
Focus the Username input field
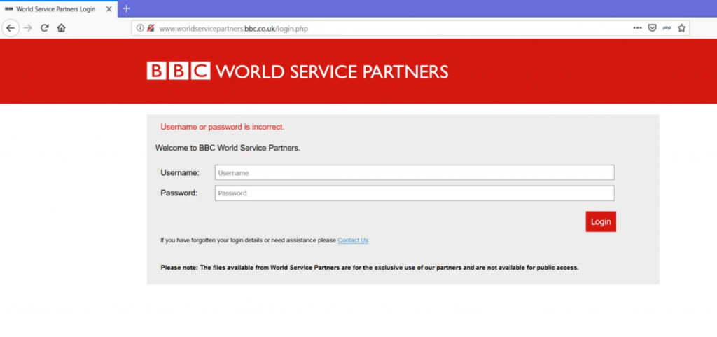click(x=415, y=173)
